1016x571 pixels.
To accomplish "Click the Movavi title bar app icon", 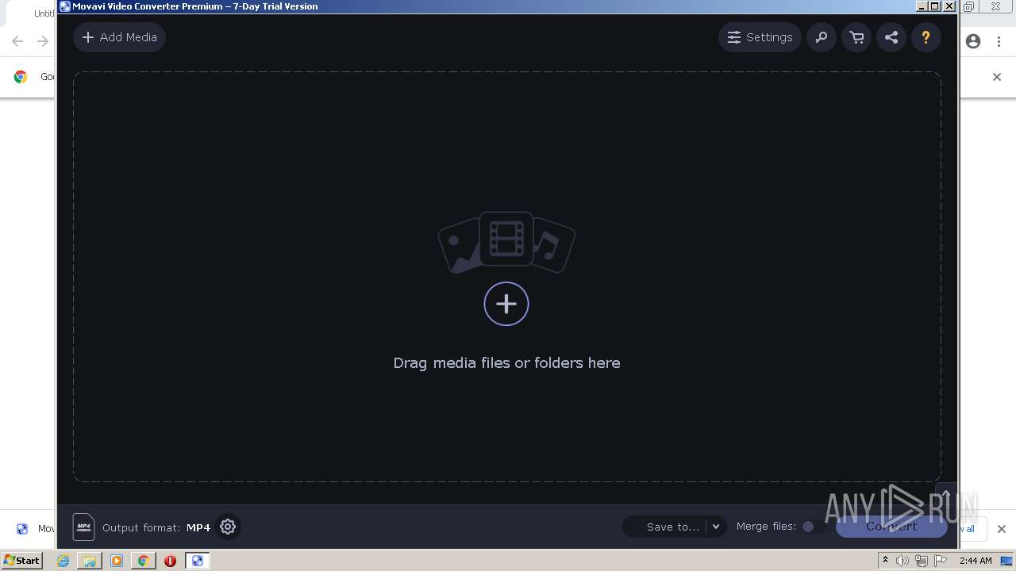I will [65, 6].
